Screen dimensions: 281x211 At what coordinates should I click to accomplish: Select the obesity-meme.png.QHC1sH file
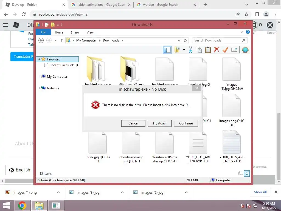tap(131, 148)
